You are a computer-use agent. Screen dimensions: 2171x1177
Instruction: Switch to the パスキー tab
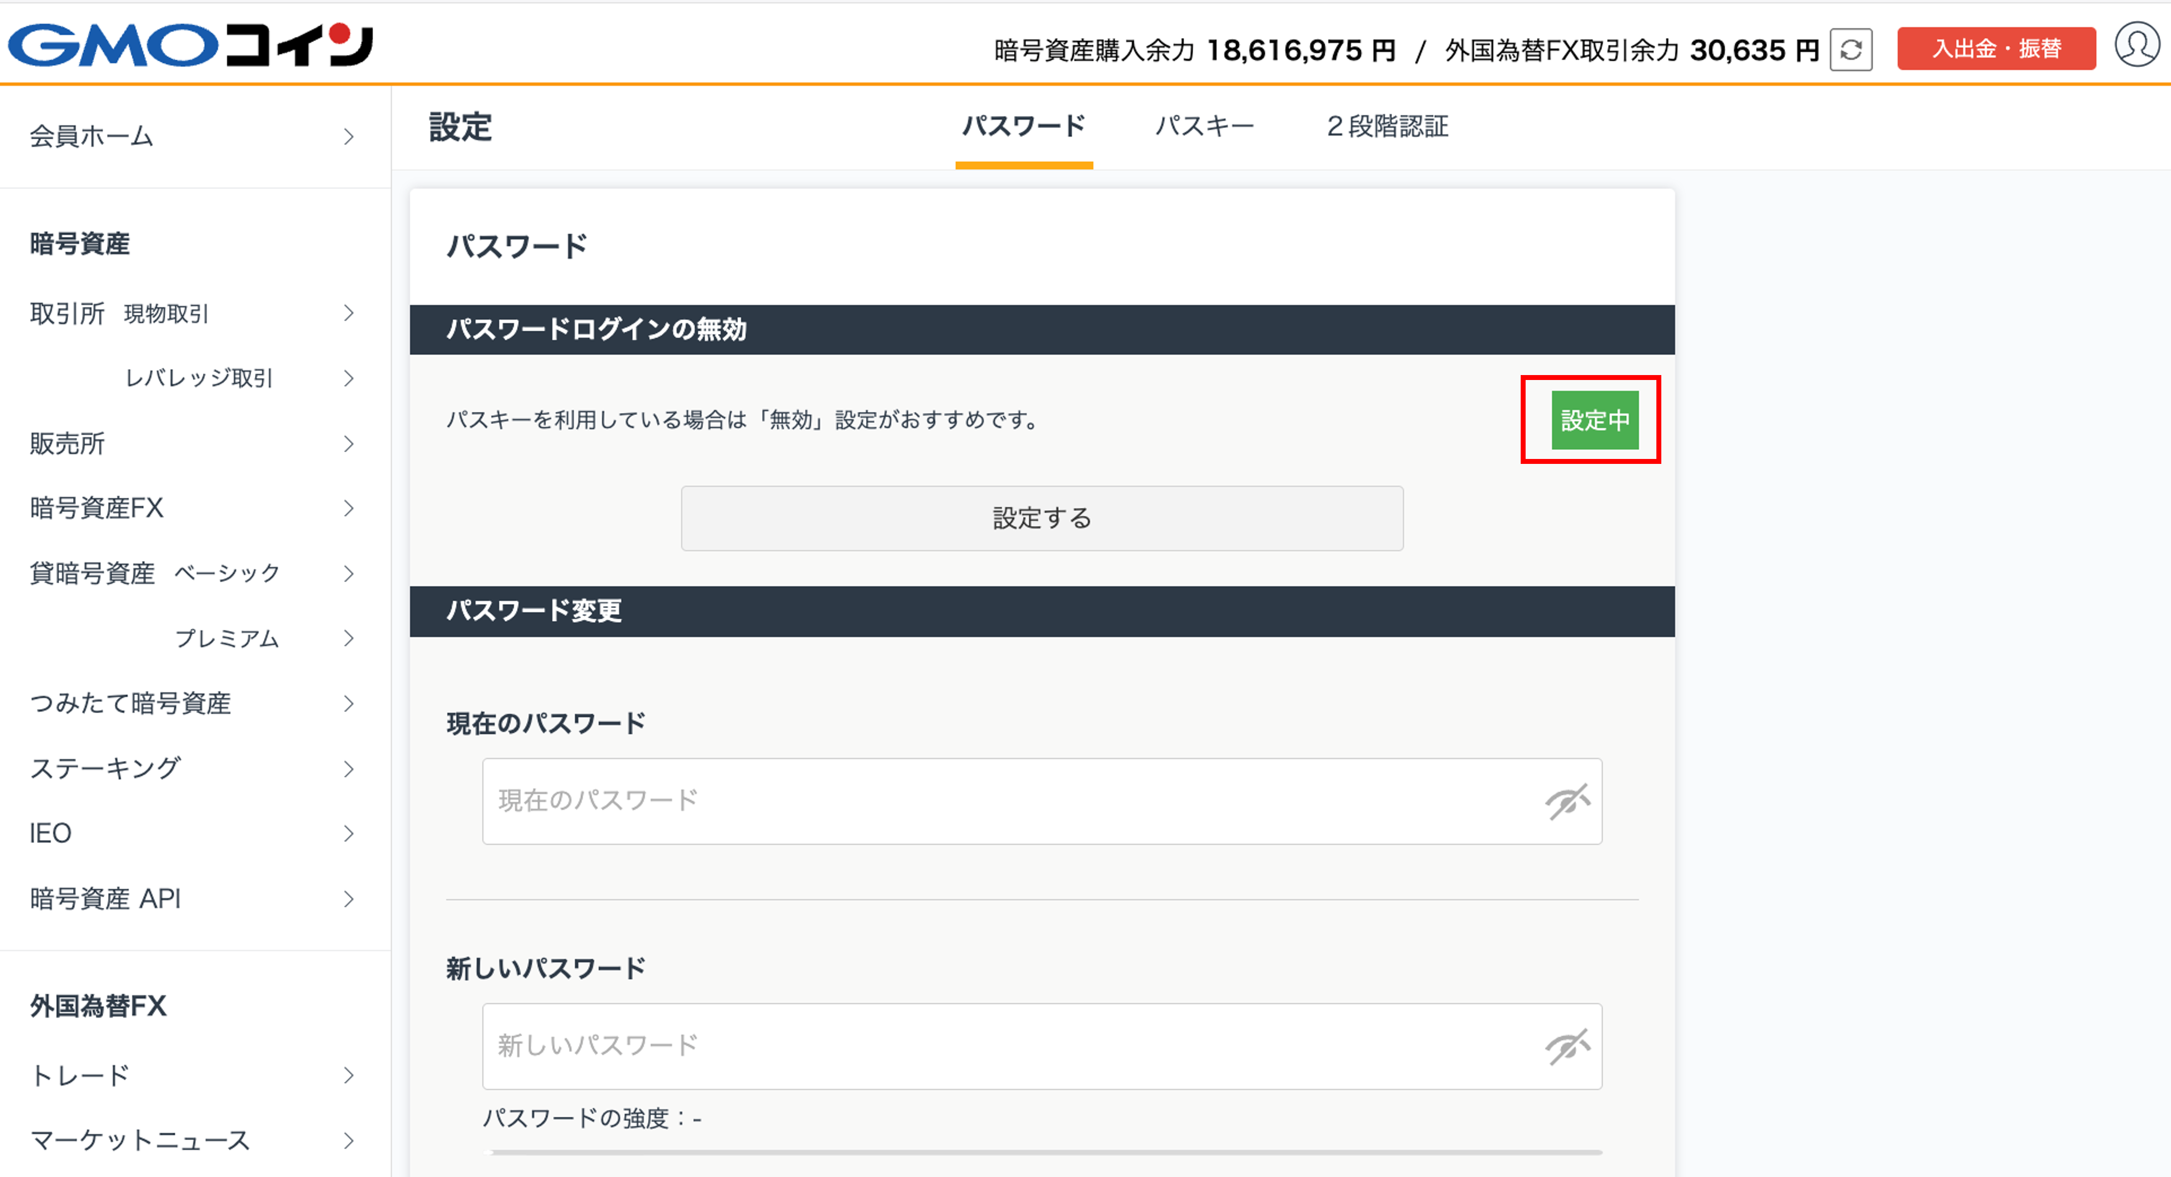1204,126
